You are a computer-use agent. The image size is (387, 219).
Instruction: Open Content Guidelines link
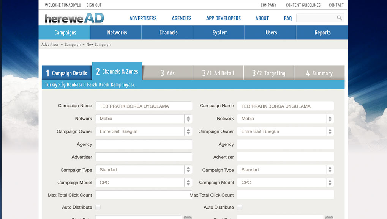(303, 5)
